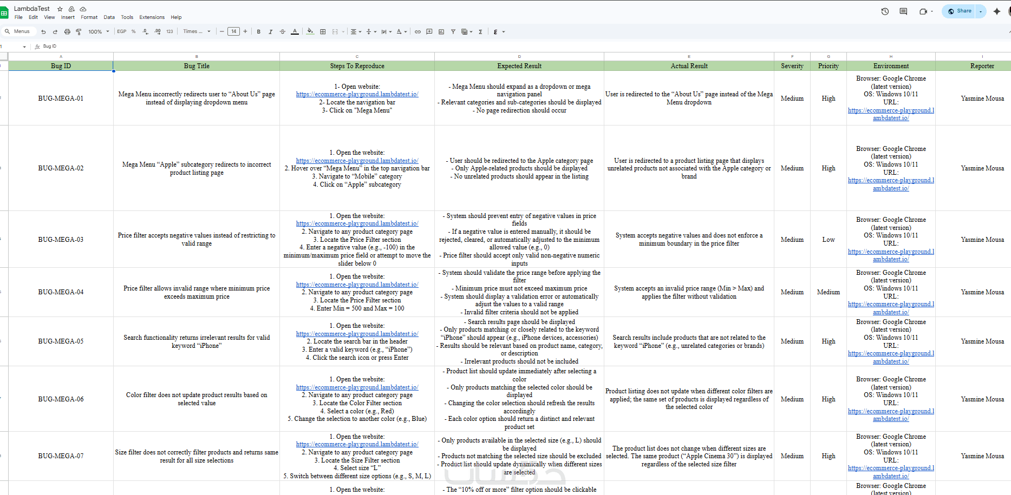The width and height of the screenshot is (1011, 495).
Task: Format as EGP currency
Action: coord(122,31)
